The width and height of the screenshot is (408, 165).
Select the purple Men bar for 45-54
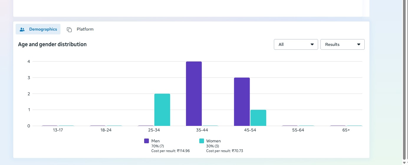click(242, 101)
